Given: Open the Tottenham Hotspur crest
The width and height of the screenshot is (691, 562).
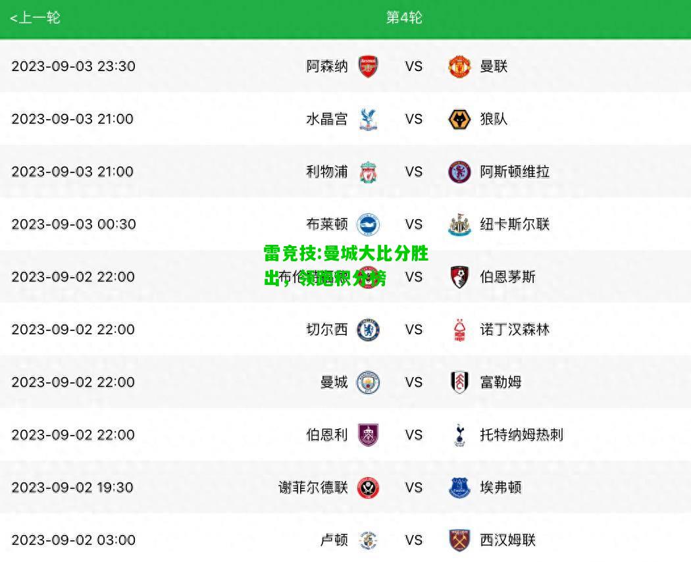Looking at the screenshot, I should pos(459,435).
